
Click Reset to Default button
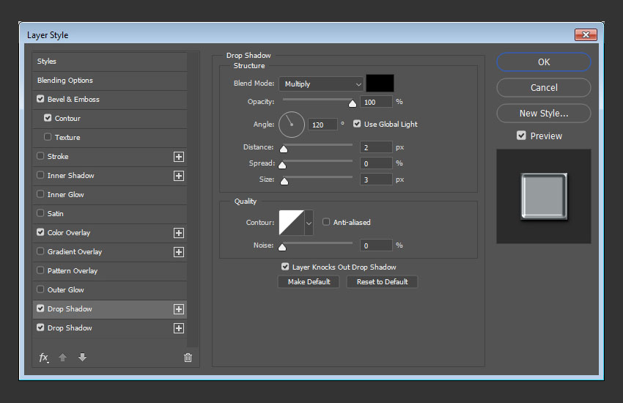click(x=382, y=282)
